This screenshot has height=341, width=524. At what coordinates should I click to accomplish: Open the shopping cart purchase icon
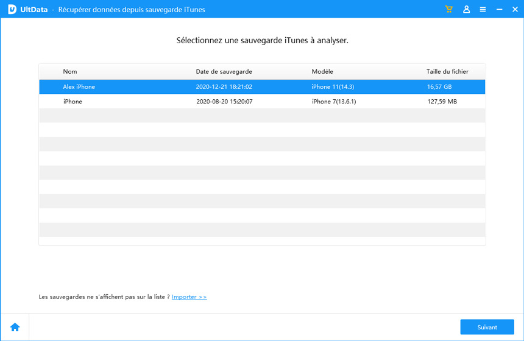449,10
